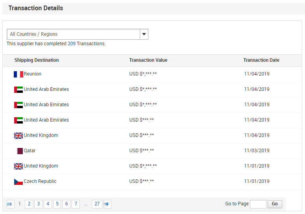Click the UAE flag beside the USD $***.** Emirates row
The image size is (305, 214).
tap(18, 120)
